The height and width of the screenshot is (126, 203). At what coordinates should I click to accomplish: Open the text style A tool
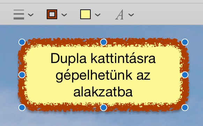120,15
